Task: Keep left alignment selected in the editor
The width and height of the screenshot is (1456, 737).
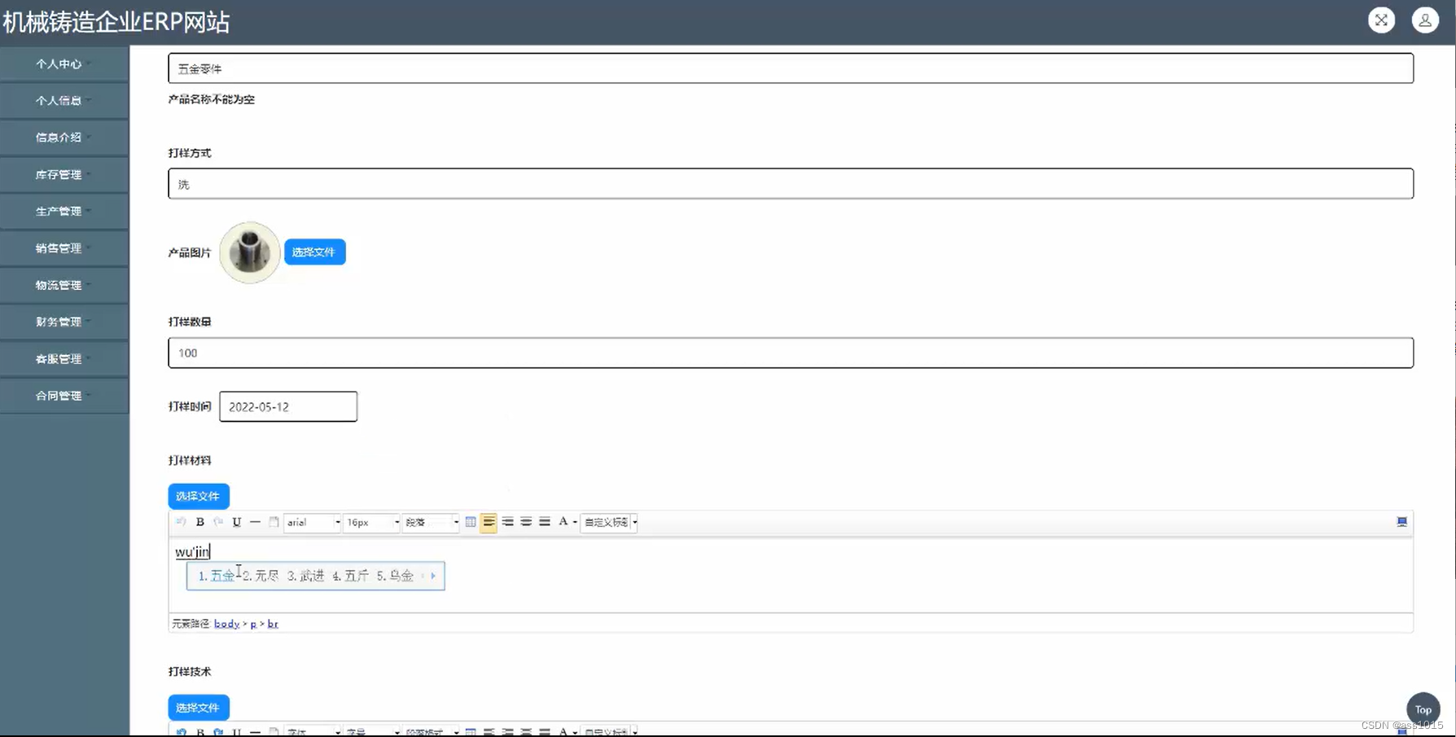Action: click(488, 522)
